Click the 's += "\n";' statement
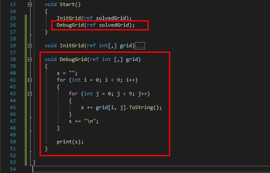 (x=84, y=121)
